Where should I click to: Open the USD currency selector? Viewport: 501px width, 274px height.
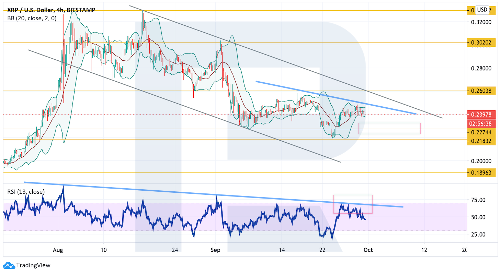pos(482,10)
